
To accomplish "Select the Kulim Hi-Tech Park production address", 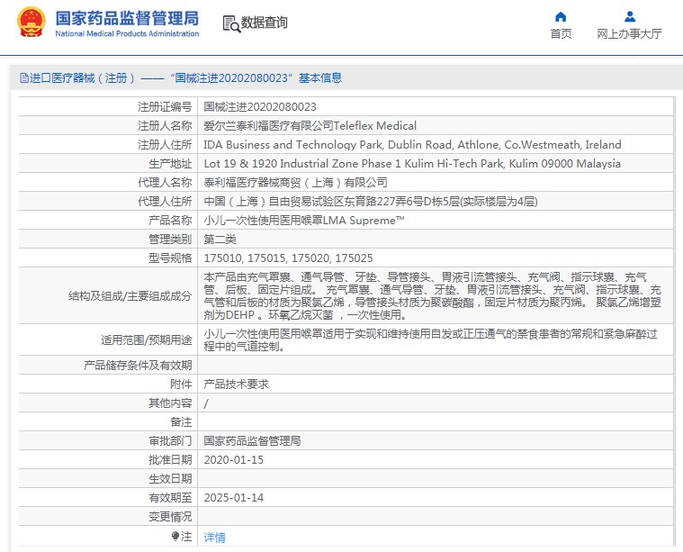I will click(x=412, y=164).
